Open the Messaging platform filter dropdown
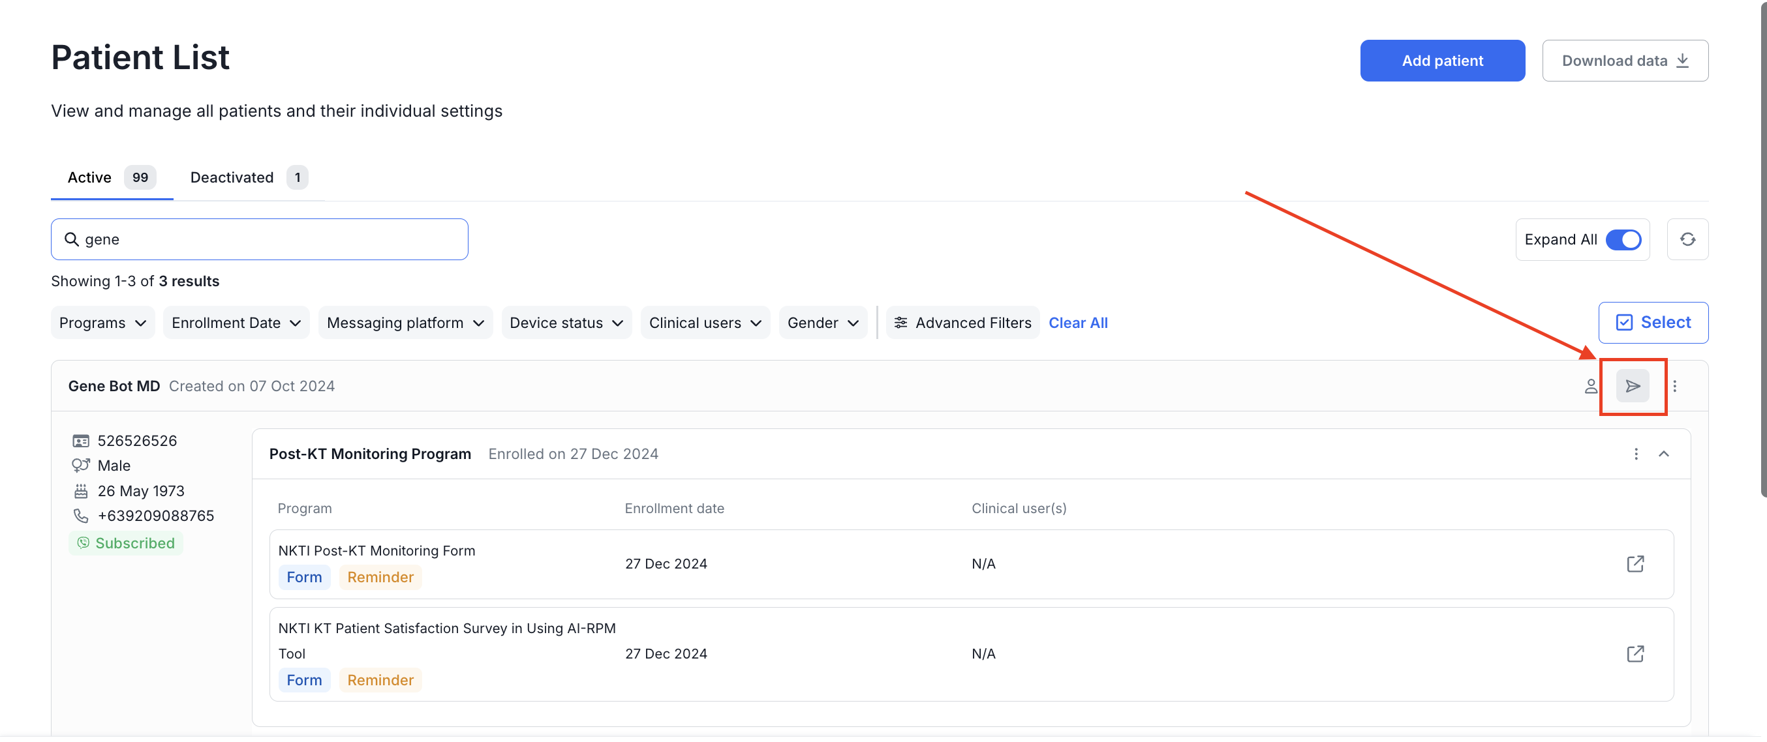Viewport: 1767px width, 742px height. click(405, 322)
